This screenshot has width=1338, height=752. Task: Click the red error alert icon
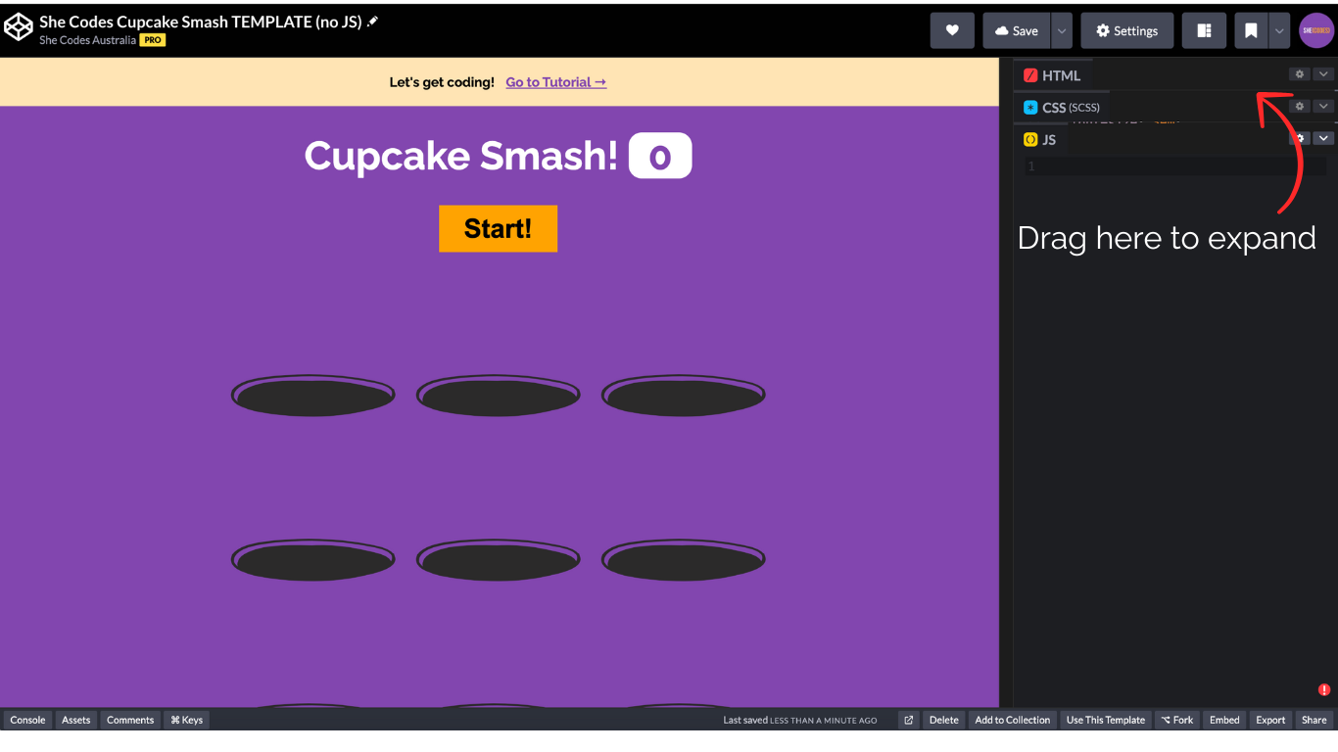[x=1323, y=689]
